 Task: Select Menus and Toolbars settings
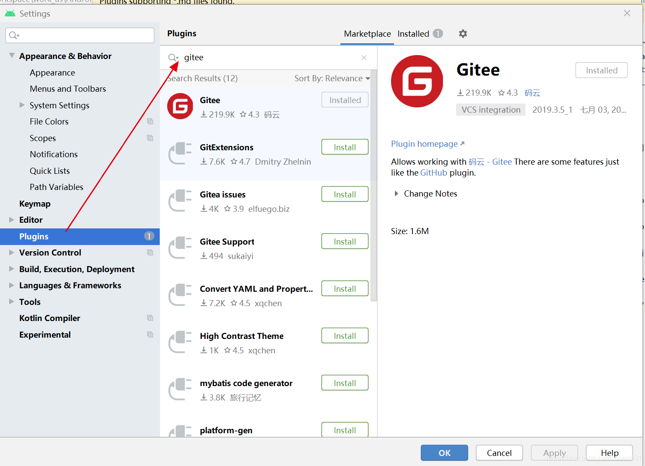coord(68,89)
